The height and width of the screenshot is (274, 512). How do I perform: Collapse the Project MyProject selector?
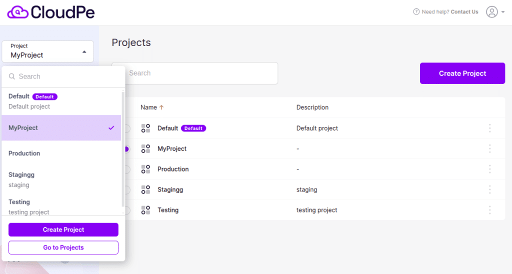click(47, 51)
